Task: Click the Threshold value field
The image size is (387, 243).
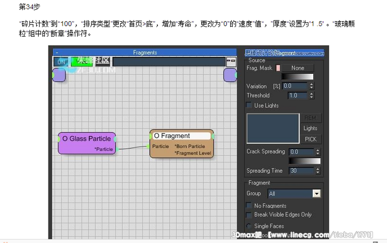Action: coord(298,95)
